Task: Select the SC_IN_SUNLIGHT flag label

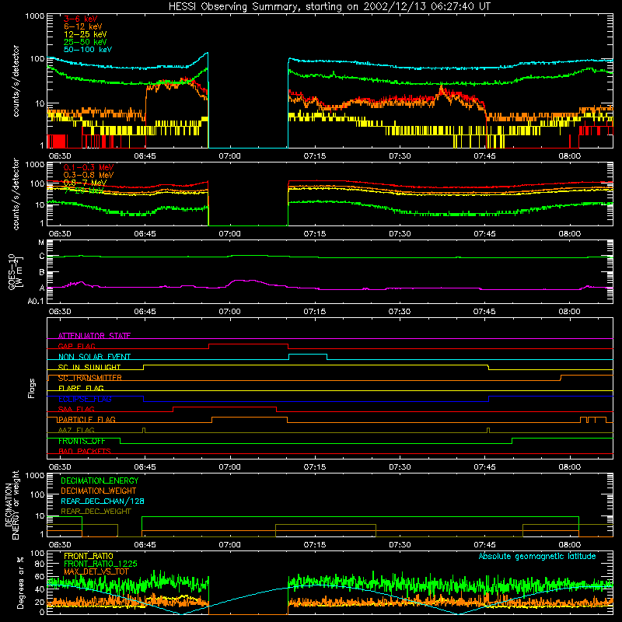Action: (x=89, y=367)
